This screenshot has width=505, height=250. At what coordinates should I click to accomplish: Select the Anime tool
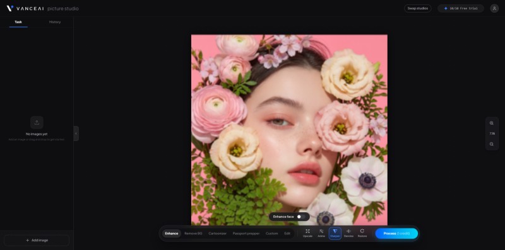pyautogui.click(x=321, y=233)
